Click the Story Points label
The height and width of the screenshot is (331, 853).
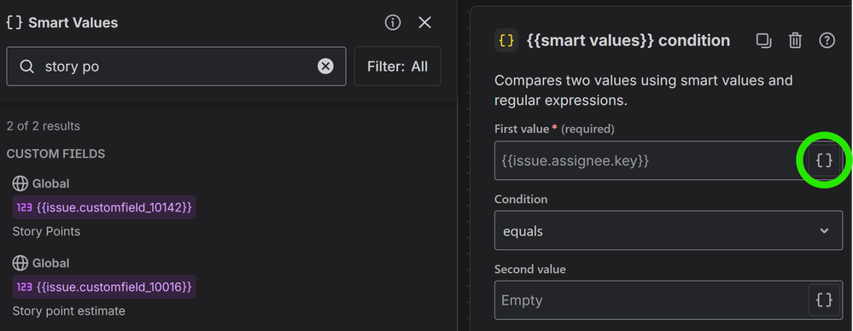46,231
